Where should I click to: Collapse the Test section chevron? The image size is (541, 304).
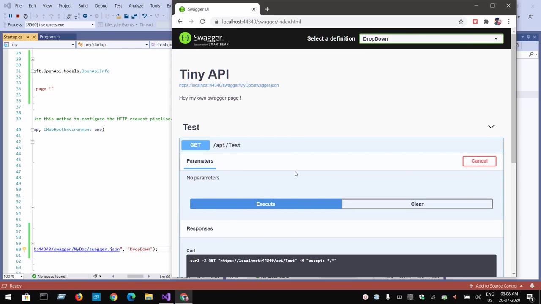[491, 127]
